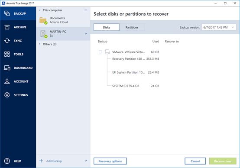The height and width of the screenshot is (168, 240).
Task: Switch to the Partitions tab
Action: point(132,27)
